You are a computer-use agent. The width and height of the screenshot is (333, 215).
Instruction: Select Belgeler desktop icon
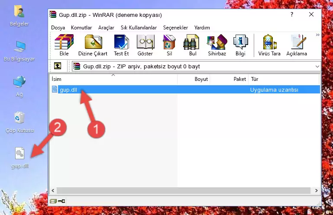click(19, 16)
